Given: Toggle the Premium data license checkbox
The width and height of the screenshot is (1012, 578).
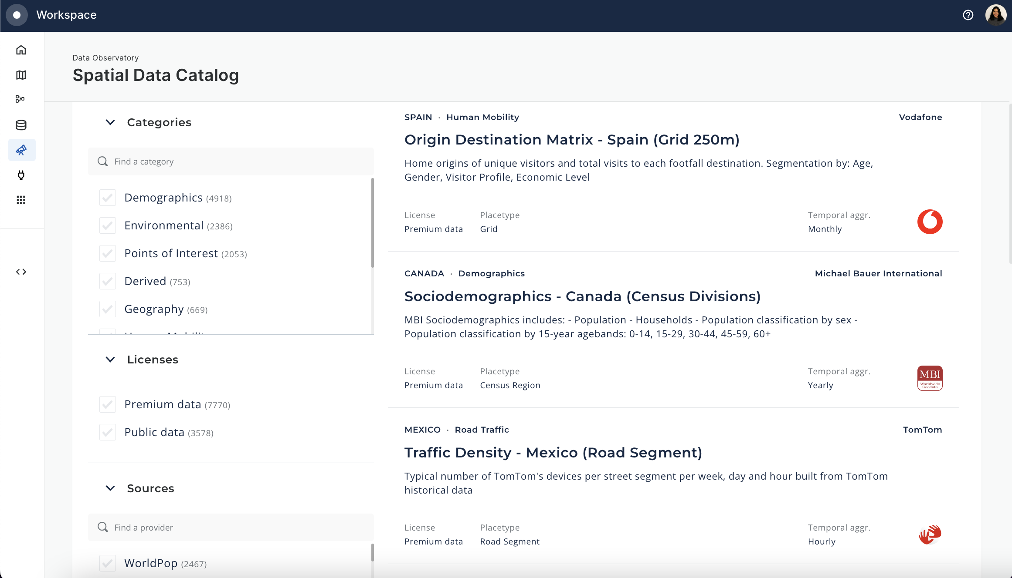Looking at the screenshot, I should pyautogui.click(x=107, y=404).
